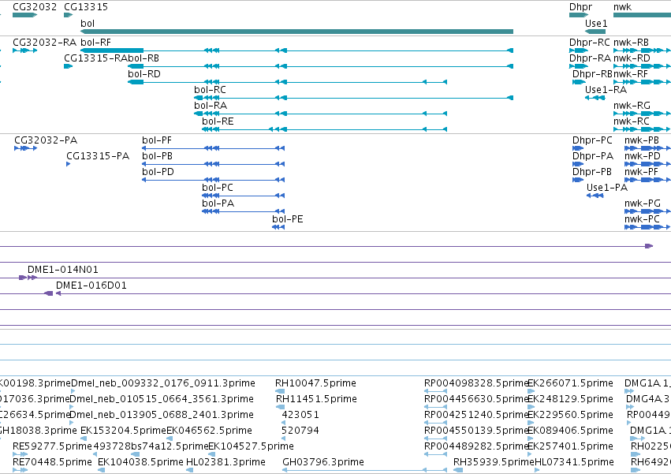Click the nwk-RC transcript label
Image resolution: width=671 pixels, height=474 pixels.
tap(632, 121)
